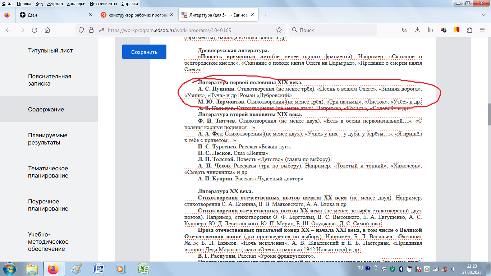
Task: Open the Пояснительная записка section
Action: click(50, 80)
